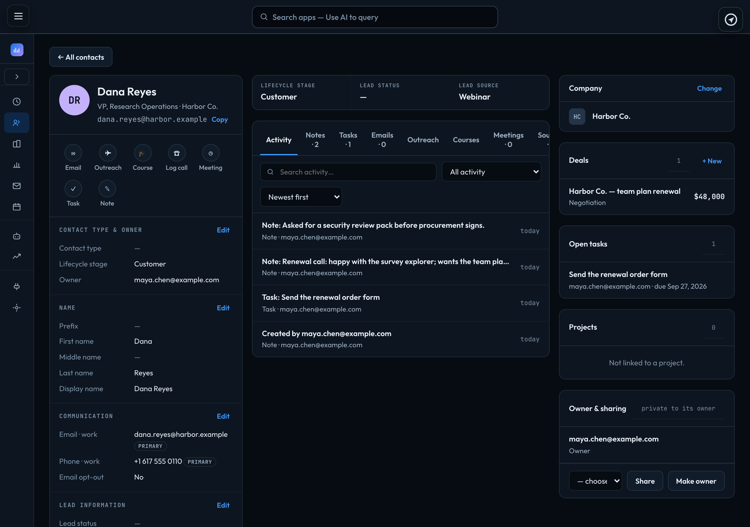Open the plug integrations sidebar icon
The width and height of the screenshot is (750, 527).
point(17,286)
